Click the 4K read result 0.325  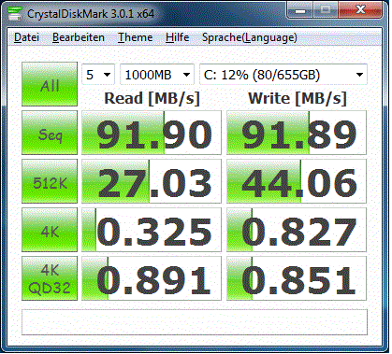pos(152,230)
